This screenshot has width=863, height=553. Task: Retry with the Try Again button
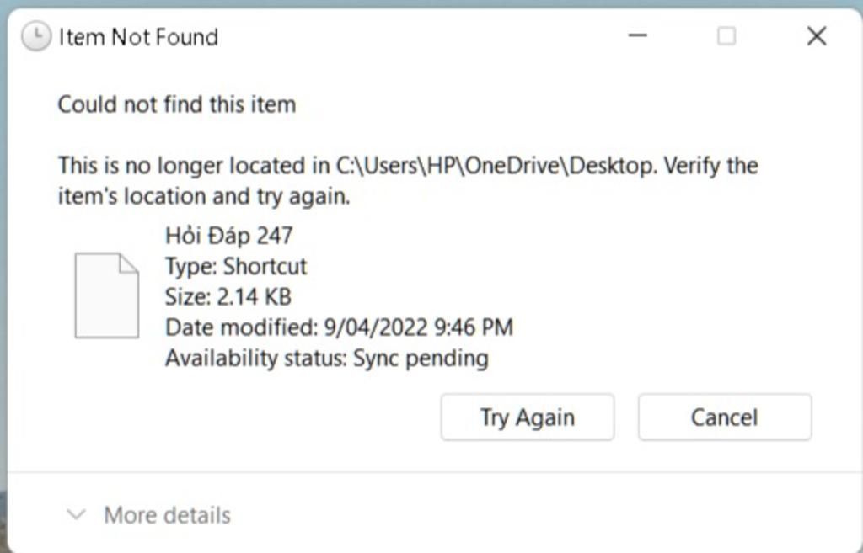(528, 417)
